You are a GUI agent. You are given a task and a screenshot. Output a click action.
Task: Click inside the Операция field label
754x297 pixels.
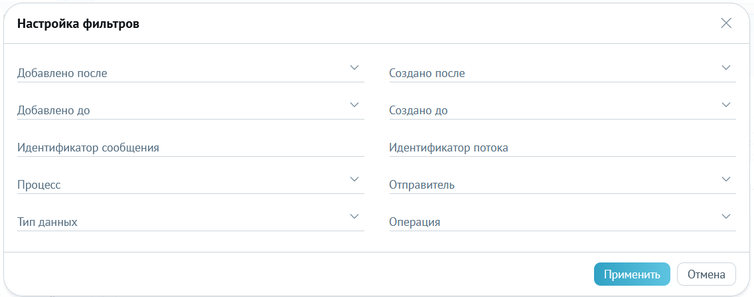pos(415,223)
